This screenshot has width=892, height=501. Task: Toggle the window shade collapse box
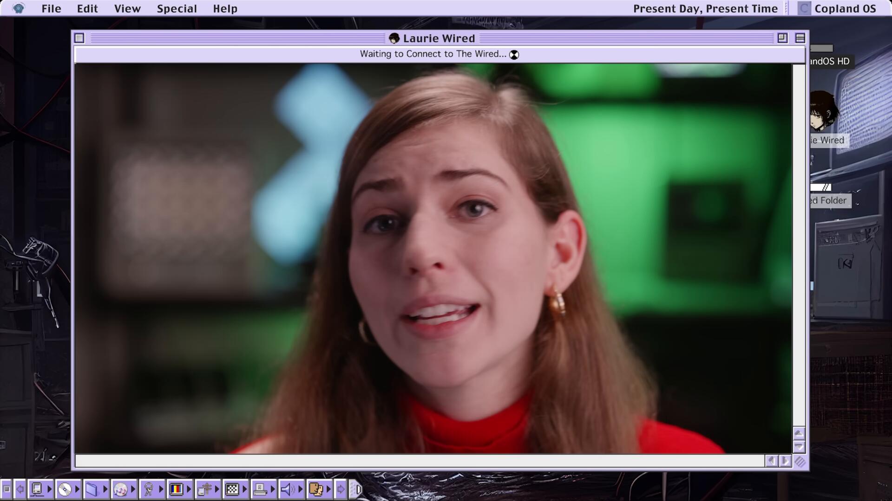click(x=800, y=38)
